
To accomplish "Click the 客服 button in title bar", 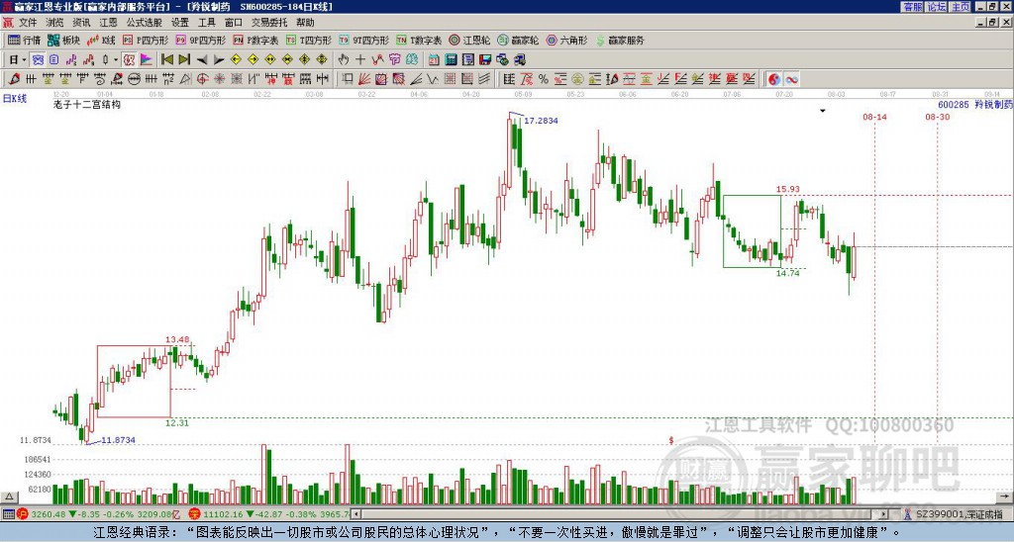I will coord(912,7).
